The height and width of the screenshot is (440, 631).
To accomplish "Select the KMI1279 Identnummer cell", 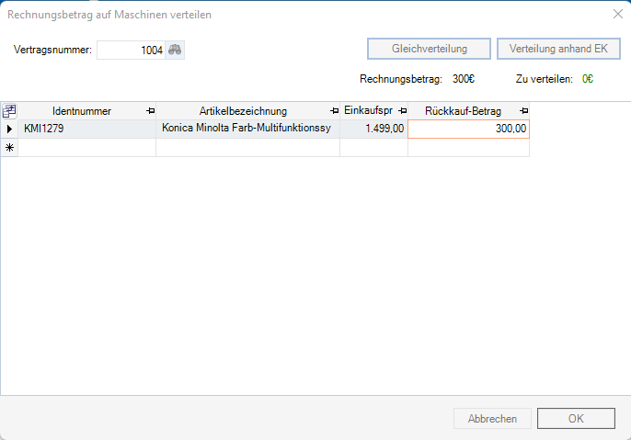I will 86,130.
